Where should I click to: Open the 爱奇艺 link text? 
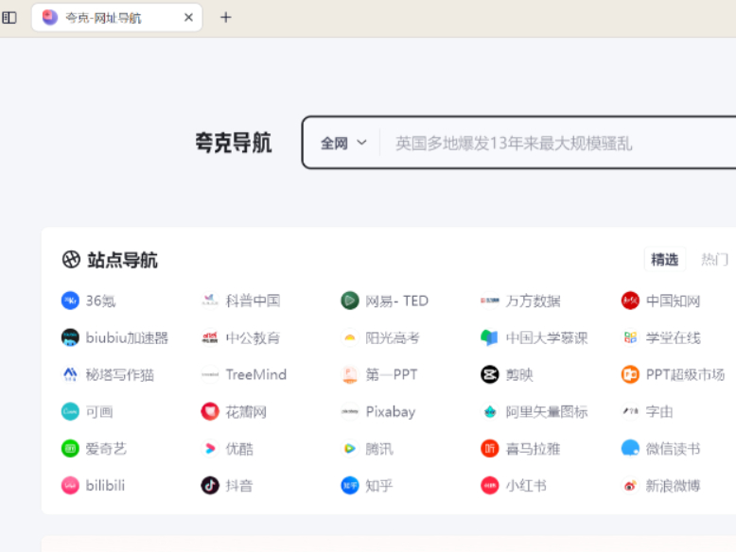click(x=106, y=448)
